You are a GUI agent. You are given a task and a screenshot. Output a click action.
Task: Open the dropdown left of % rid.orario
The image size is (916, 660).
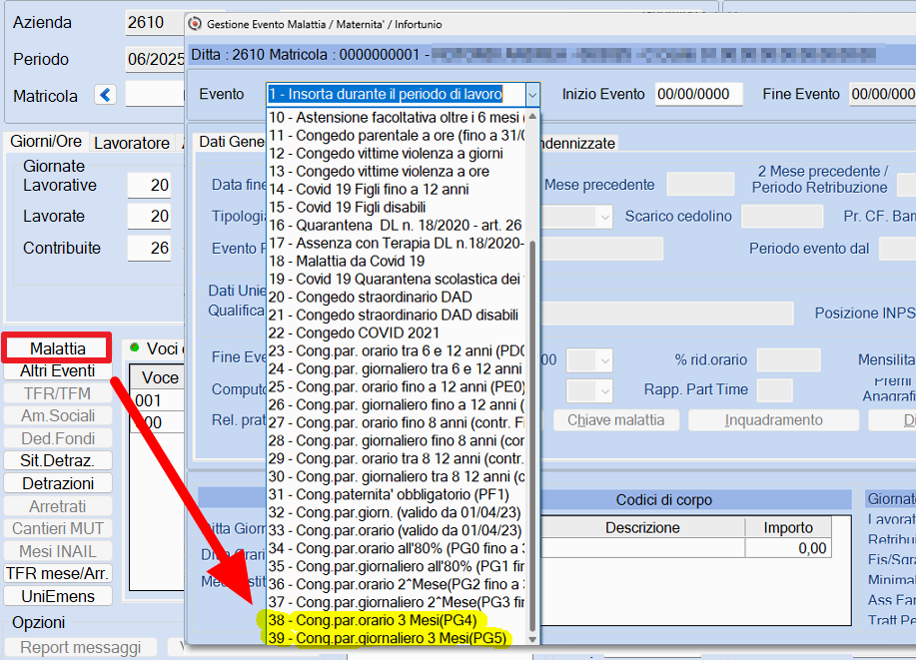[x=605, y=360]
